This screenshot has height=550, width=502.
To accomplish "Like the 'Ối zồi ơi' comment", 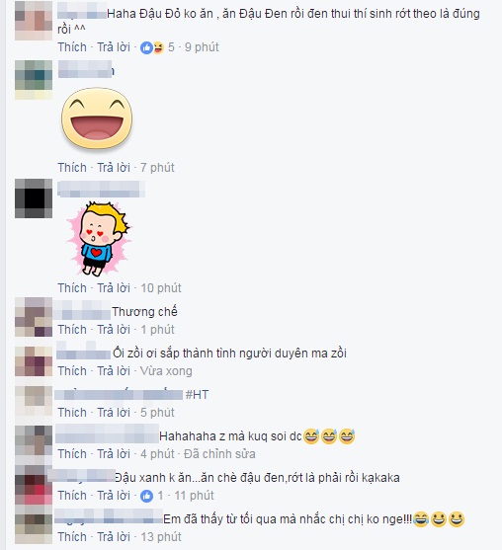I will (72, 370).
